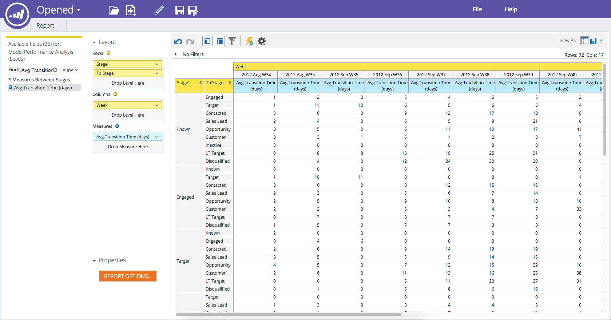Viewport: 611px width, 320px height.
Task: Collapse the Measures Between Stages group
Action: click(x=10, y=80)
